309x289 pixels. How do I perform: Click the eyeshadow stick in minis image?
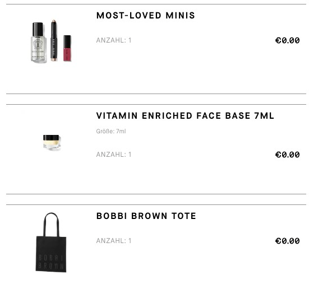54,40
